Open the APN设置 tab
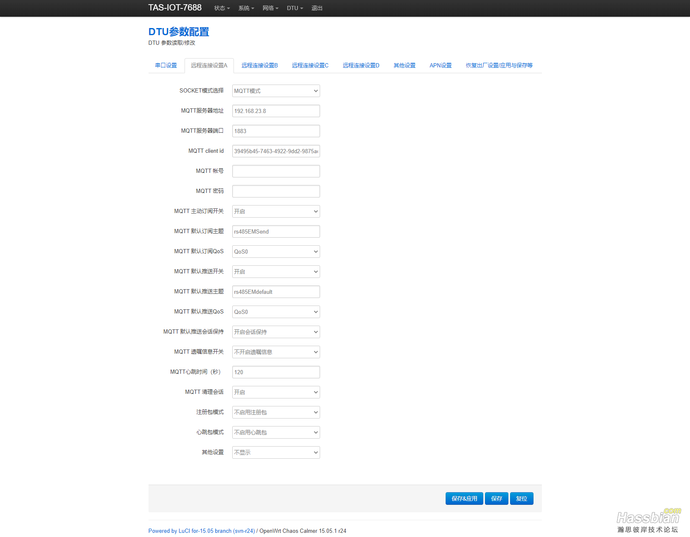690x537 pixels. (x=441, y=65)
